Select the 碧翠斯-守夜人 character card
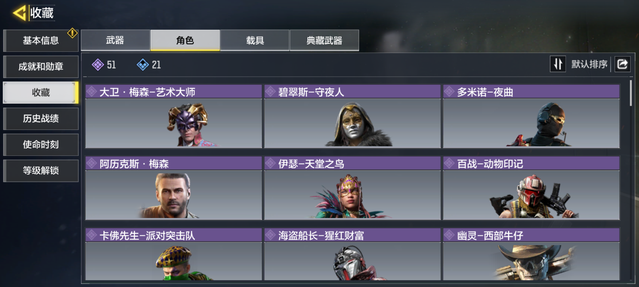 click(353, 116)
